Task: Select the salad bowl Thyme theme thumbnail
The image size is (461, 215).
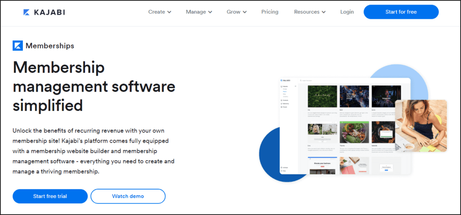Action: point(354,132)
